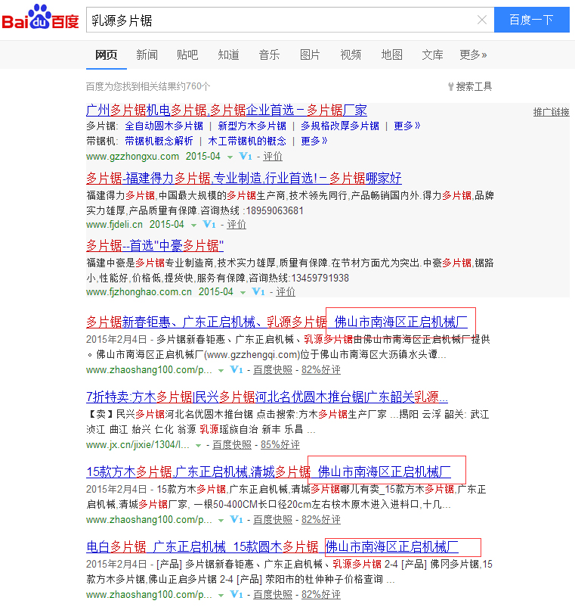Click 更多》 in the 带锯机 sublink row
575x610 pixels.
point(314,142)
